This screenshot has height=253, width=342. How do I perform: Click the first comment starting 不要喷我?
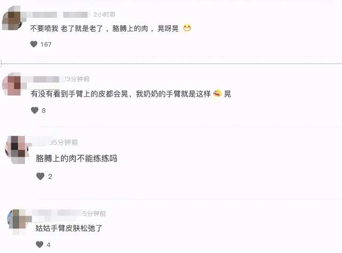tap(104, 28)
